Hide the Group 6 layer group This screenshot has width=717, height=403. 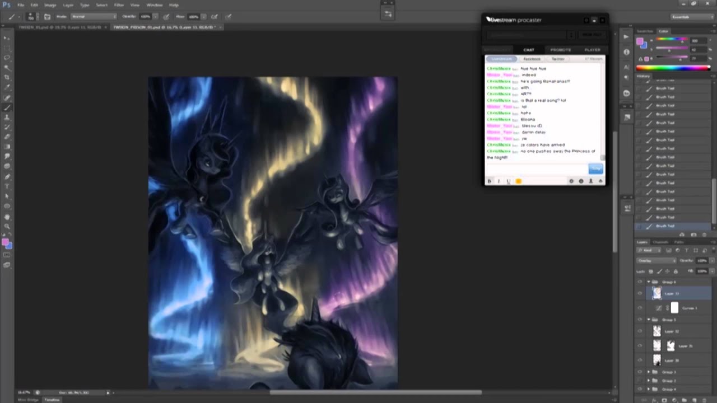tap(640, 282)
